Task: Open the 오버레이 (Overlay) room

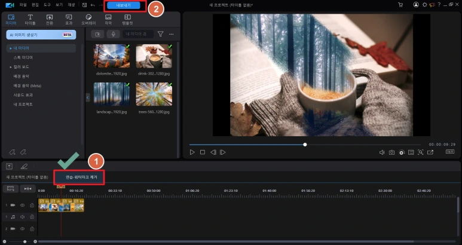Action: click(x=88, y=20)
